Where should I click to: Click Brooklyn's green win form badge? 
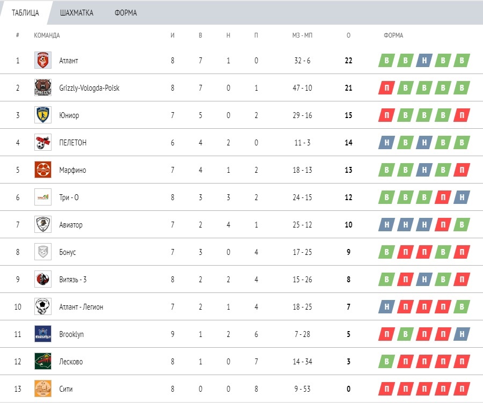[x=405, y=334]
